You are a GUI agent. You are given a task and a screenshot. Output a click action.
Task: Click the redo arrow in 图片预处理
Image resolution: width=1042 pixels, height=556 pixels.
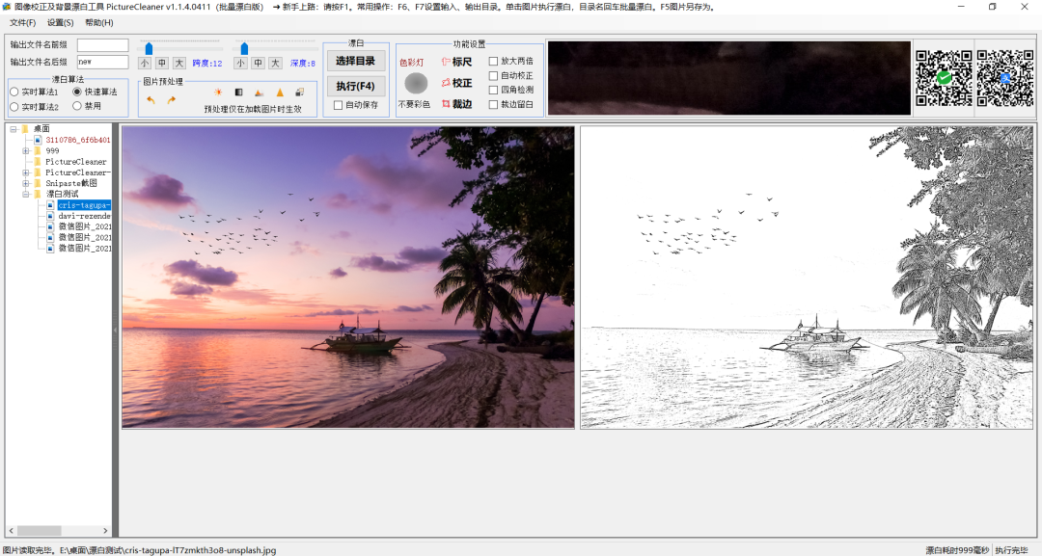click(x=171, y=100)
